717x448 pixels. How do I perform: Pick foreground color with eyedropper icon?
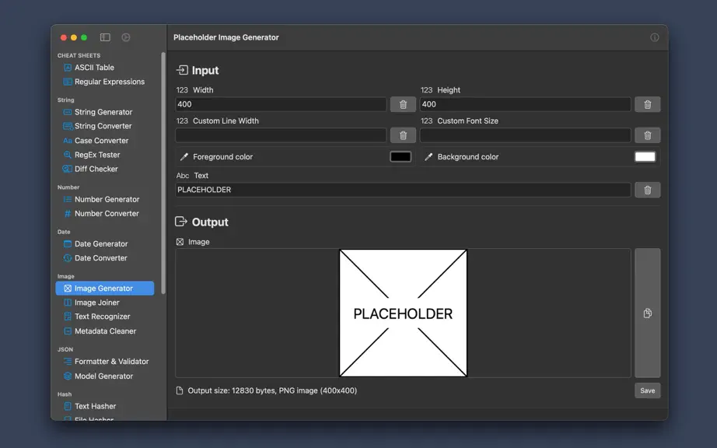pos(184,157)
